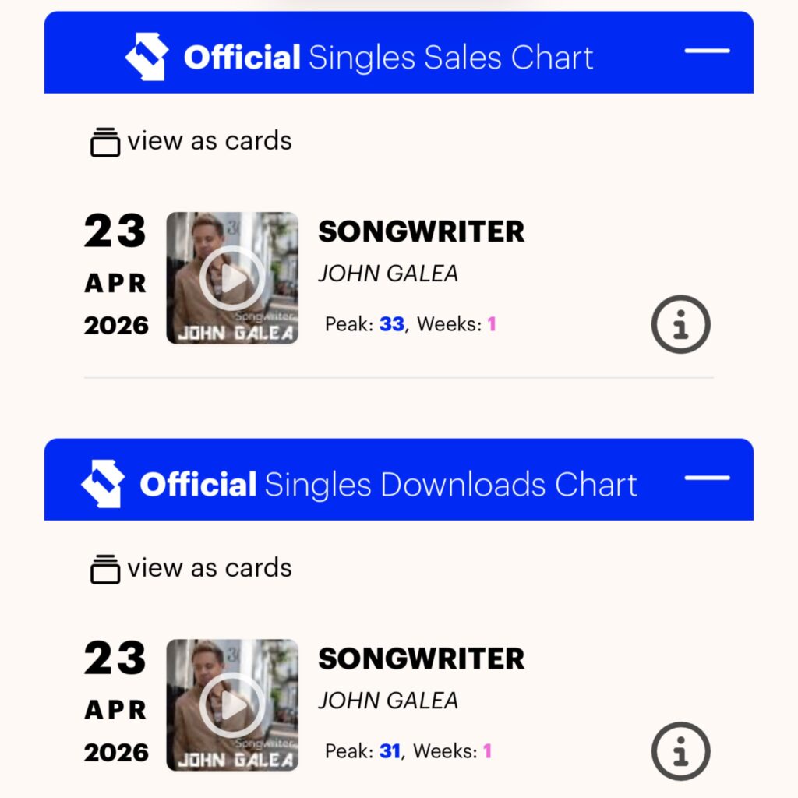Screen dimensions: 798x798
Task: Play Songwriter preview in the Downloads Chart
Action: pos(232,705)
